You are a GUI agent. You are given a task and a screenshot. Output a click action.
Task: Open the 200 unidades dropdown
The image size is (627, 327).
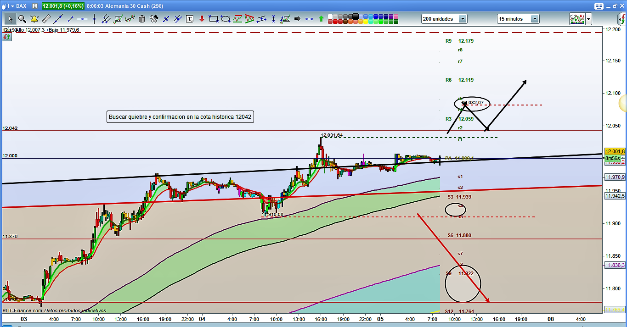[x=462, y=19]
